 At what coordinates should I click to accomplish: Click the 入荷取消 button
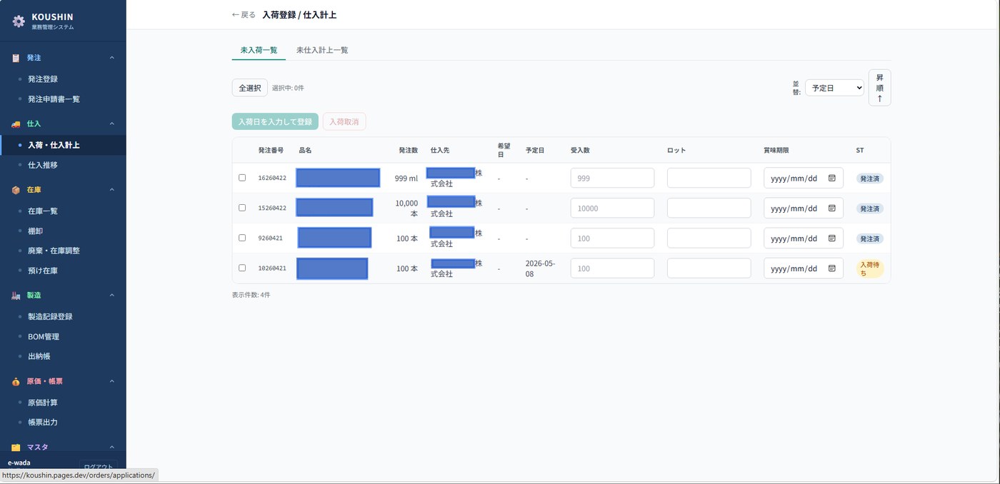[x=344, y=121]
